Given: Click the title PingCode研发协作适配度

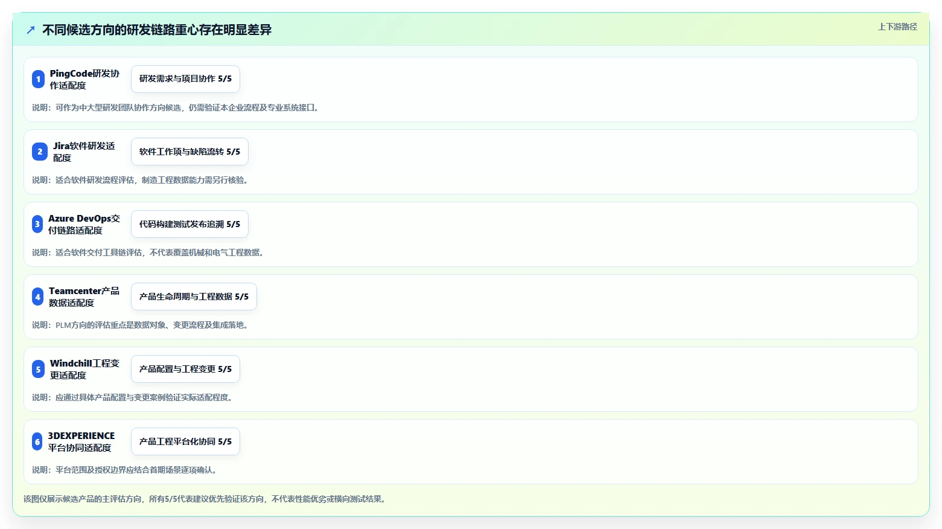Looking at the screenshot, I should point(84,79).
